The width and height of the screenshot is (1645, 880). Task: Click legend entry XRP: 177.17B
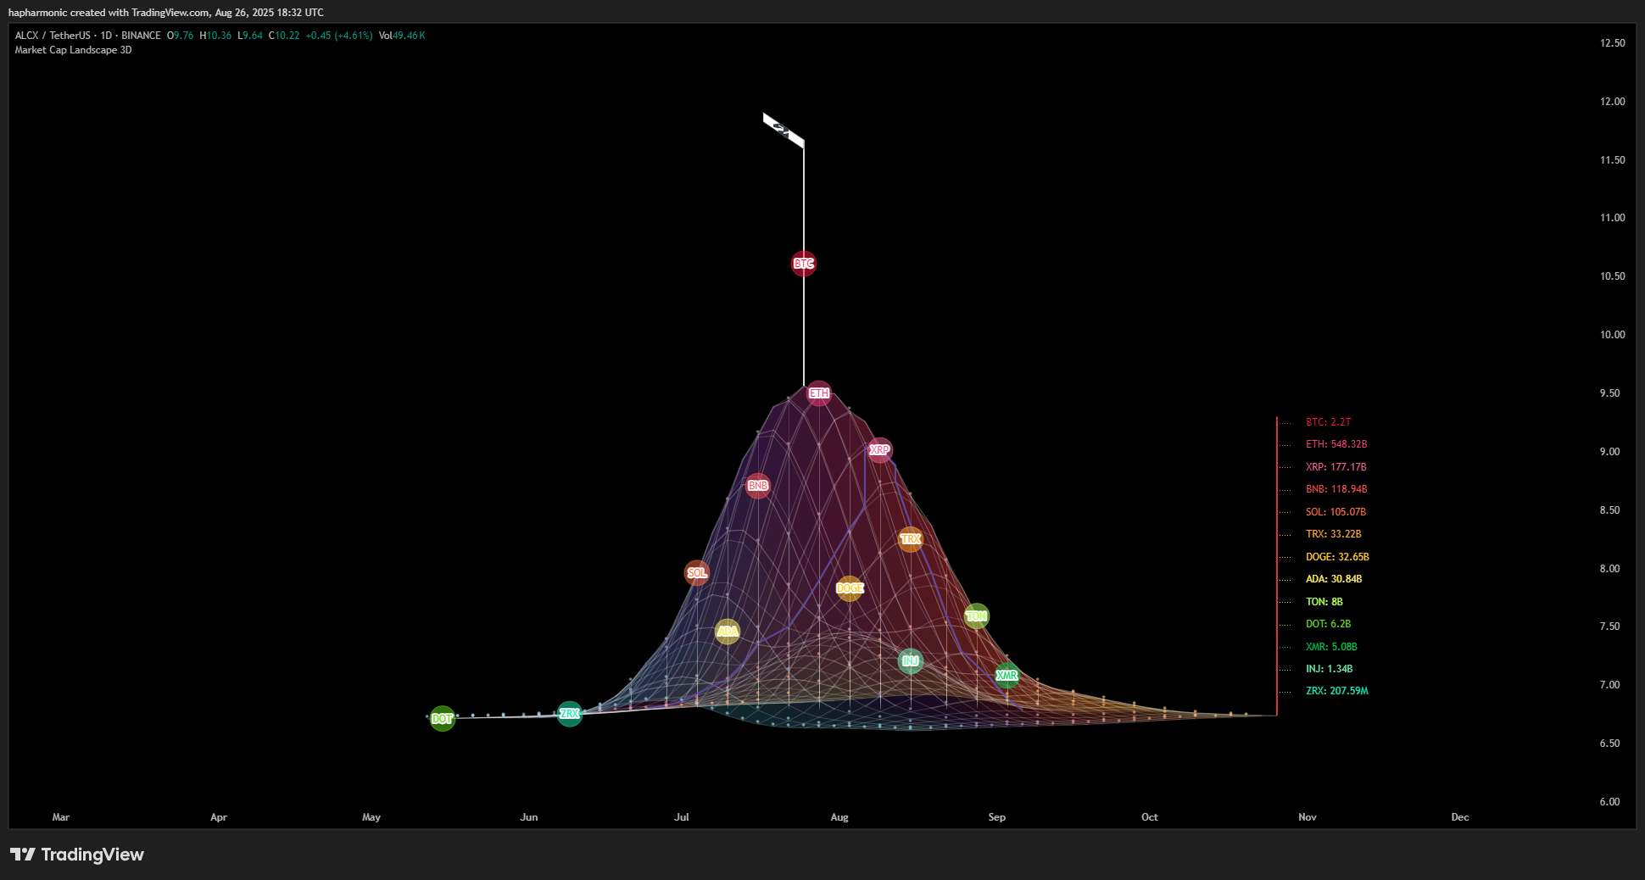coord(1336,467)
